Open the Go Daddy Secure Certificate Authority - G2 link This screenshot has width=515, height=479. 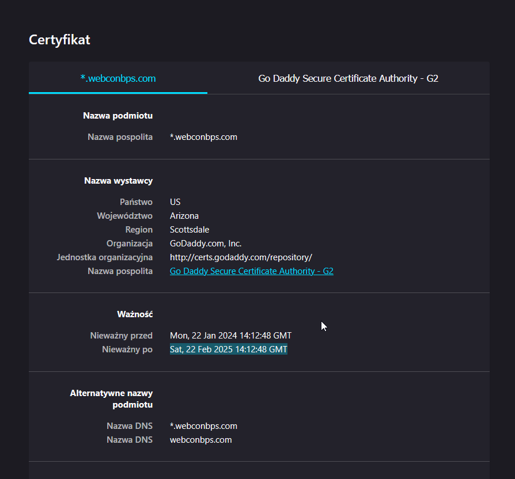(252, 271)
